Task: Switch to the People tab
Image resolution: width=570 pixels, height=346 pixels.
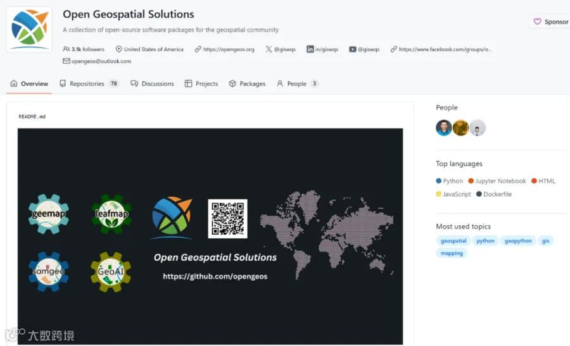Action: pos(298,83)
